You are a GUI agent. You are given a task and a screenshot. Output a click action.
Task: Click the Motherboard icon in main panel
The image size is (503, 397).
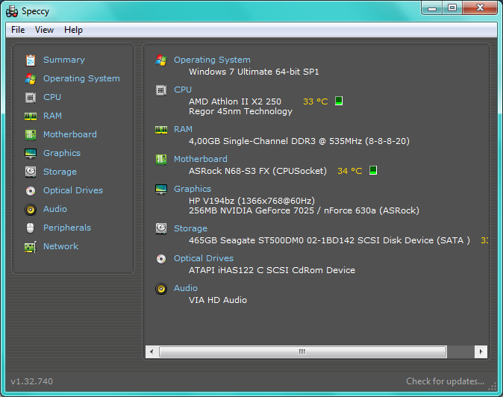(161, 160)
